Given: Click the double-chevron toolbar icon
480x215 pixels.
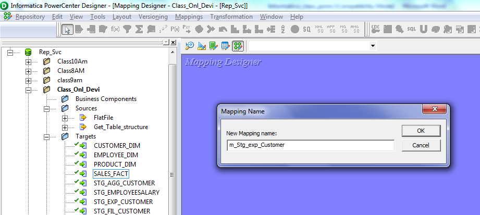Looking at the screenshot, I should pos(211,29).
